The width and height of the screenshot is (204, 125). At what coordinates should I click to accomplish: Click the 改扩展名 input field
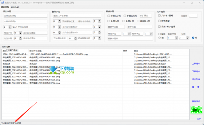[146, 16]
